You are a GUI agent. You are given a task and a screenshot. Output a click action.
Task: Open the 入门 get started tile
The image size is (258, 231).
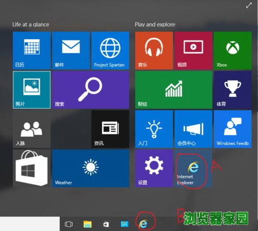click(154, 129)
